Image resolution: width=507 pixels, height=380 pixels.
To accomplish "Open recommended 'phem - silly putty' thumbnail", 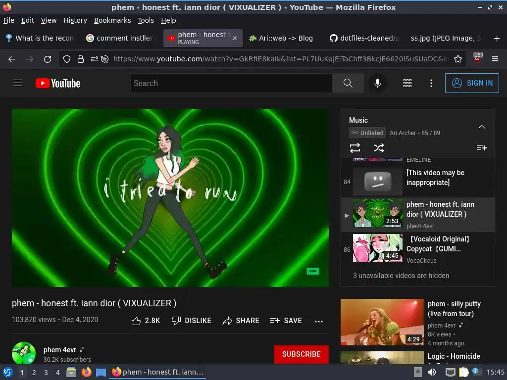I will (x=382, y=322).
